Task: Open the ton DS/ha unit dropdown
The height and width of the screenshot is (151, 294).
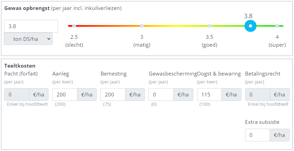Action: click(x=28, y=39)
